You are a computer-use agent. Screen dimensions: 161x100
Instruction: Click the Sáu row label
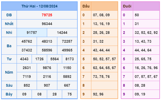tap(9, 85)
